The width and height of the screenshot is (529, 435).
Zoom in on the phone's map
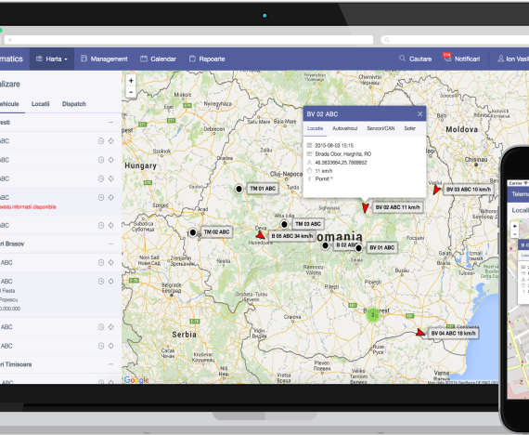[514, 226]
